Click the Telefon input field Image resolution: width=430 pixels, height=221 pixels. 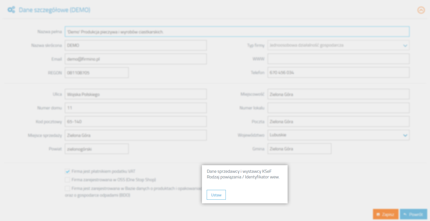tap(338, 73)
